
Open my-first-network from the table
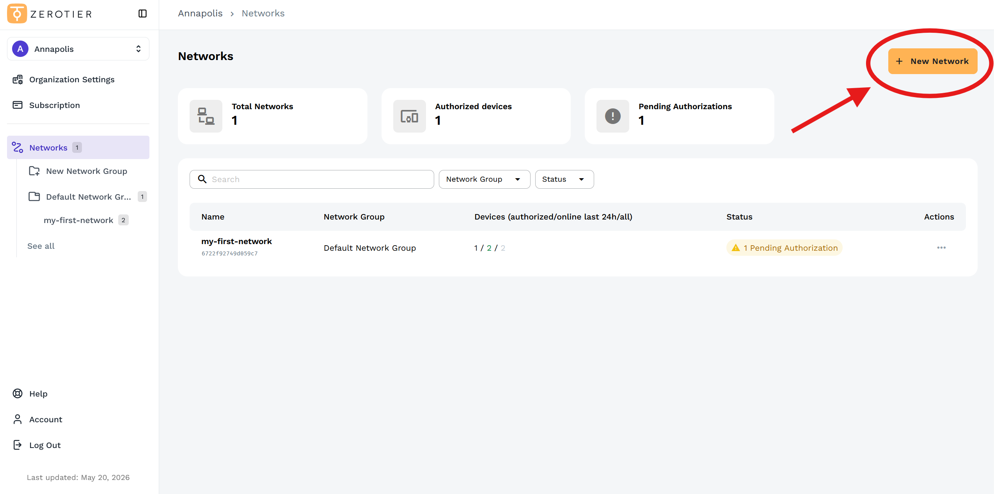236,241
